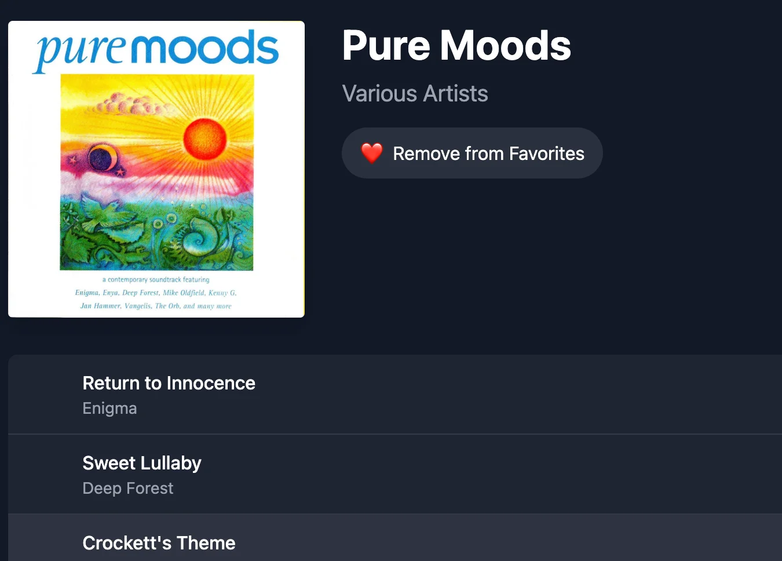Image resolution: width=782 pixels, height=561 pixels.
Task: Open the Various Artists link
Action: point(415,93)
